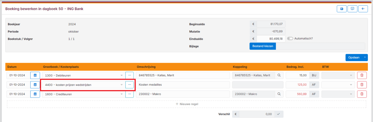Click the date field in the Debiteuren row
This screenshot has width=373, height=122.
pyautogui.click(x=18, y=75)
